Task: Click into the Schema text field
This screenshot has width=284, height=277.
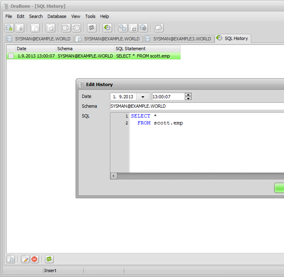Action: 196,106
